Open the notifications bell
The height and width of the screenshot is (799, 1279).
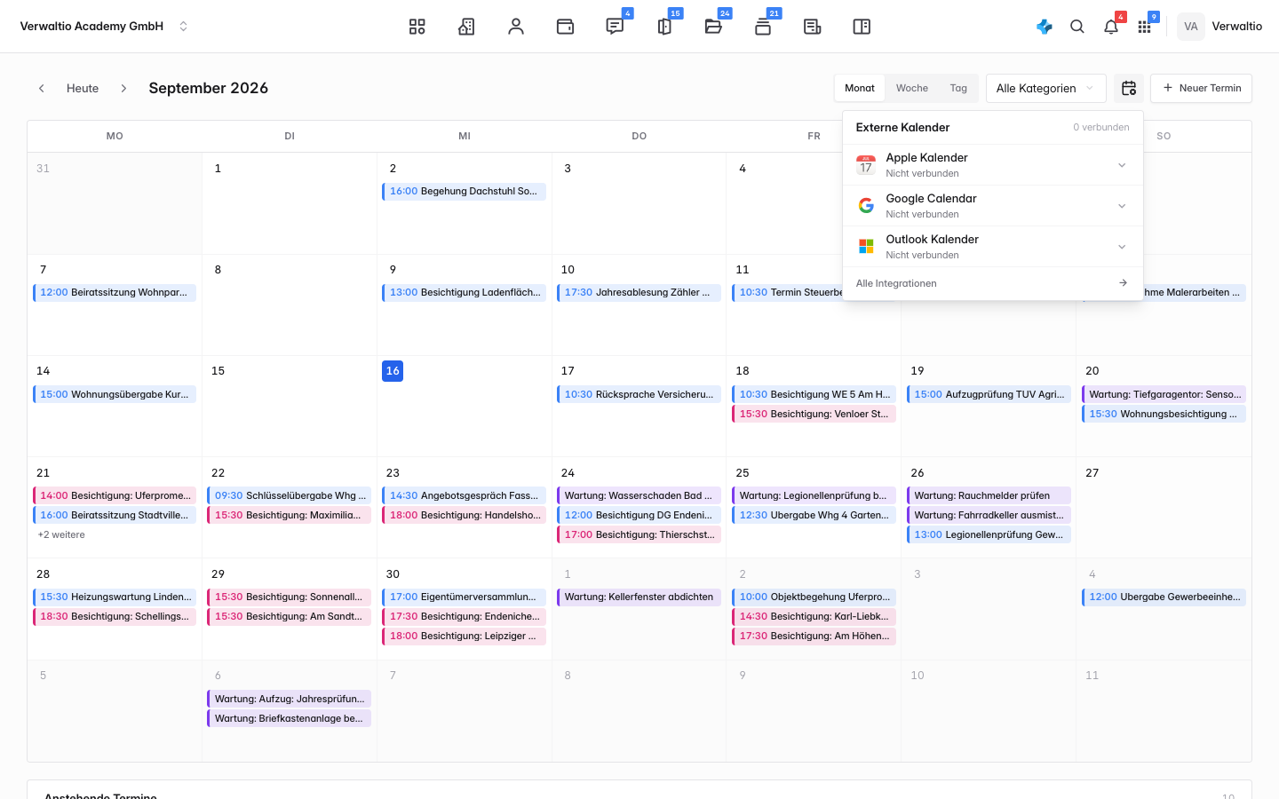1111,27
